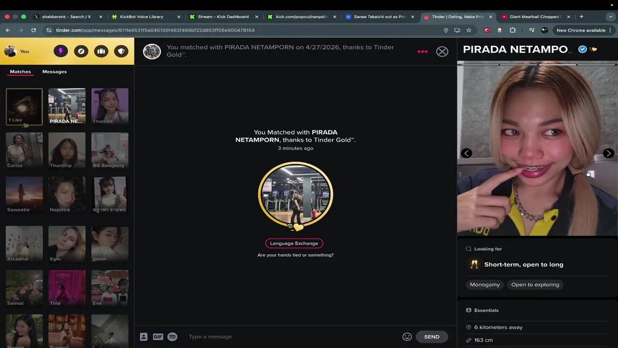Click the Language Exchange tag
The image size is (618, 348).
tap(294, 243)
